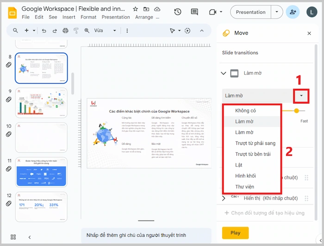Start slideshow with Presentation button

(251, 12)
